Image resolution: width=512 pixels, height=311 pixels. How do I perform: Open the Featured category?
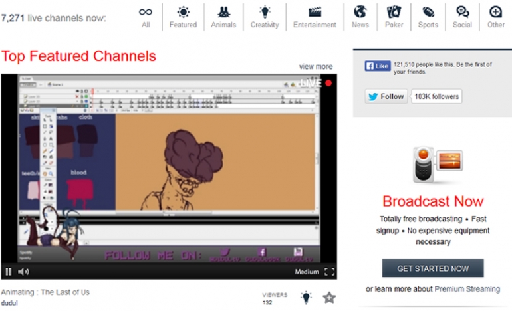coord(183,17)
